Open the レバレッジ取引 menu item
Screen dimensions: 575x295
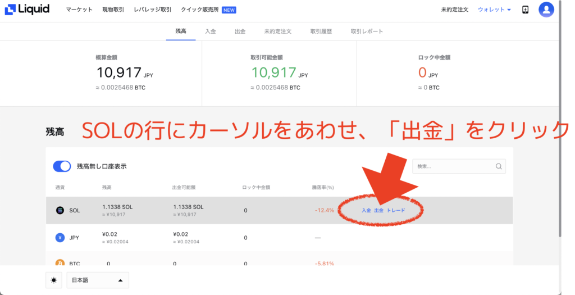coord(153,10)
